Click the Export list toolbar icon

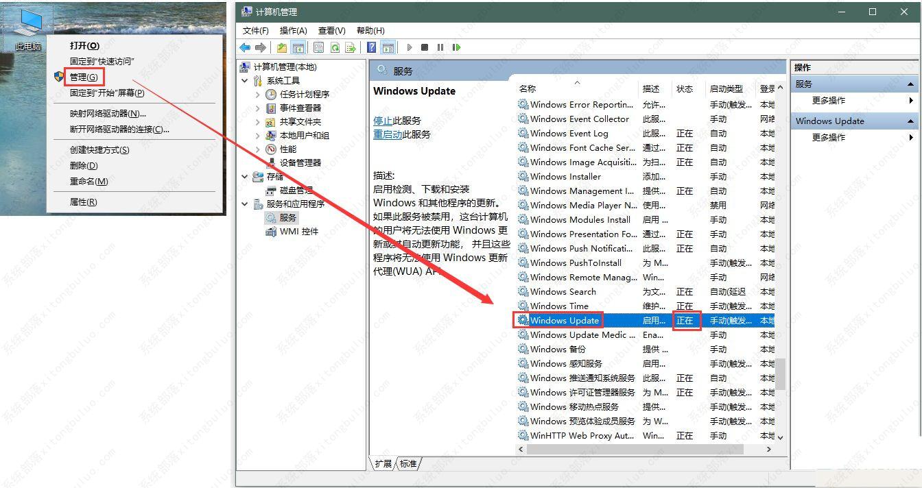coord(350,47)
